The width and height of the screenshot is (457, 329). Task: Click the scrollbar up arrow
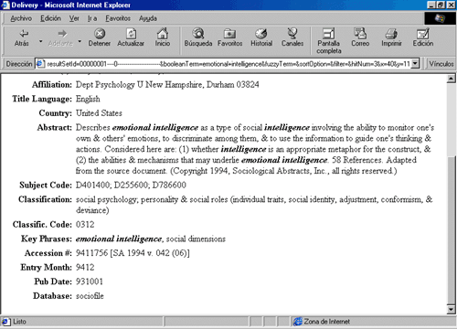(x=451, y=79)
